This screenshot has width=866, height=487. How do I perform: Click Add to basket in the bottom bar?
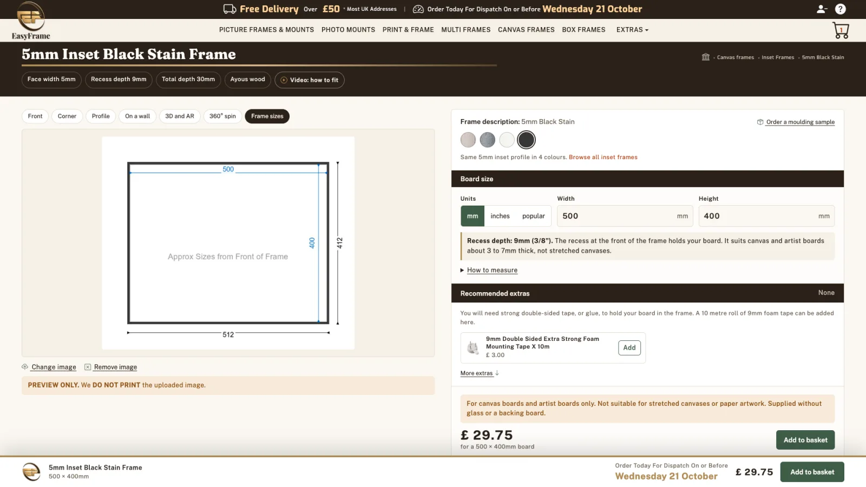812,472
